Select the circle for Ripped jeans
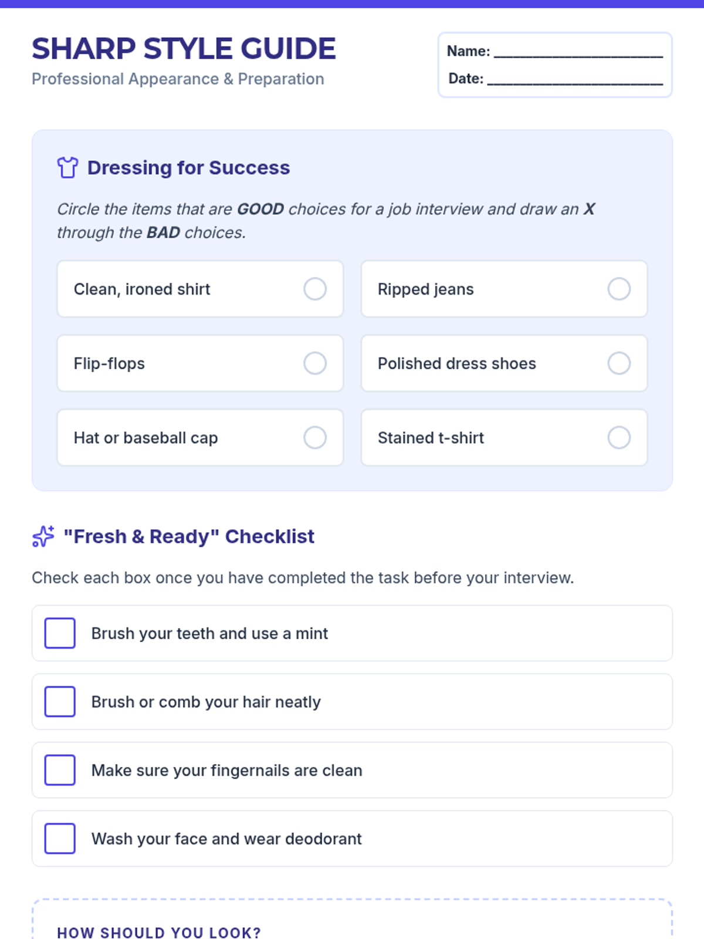This screenshot has width=704, height=939. tap(619, 289)
